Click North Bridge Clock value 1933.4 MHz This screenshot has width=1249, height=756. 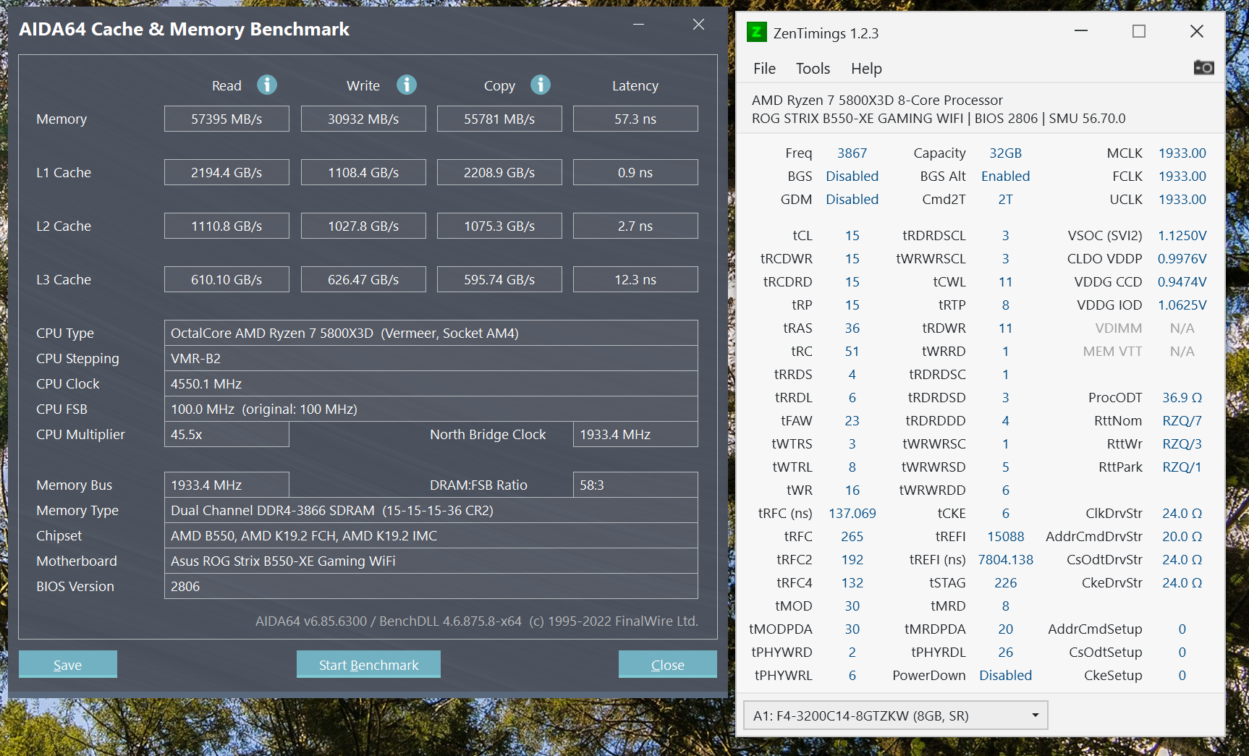[x=635, y=434]
